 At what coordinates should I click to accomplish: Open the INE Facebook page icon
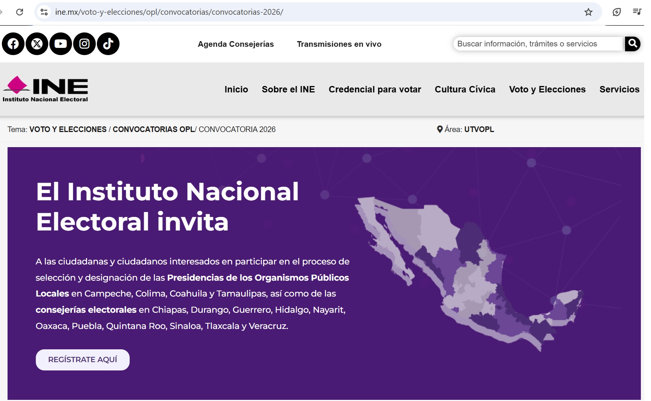(13, 44)
